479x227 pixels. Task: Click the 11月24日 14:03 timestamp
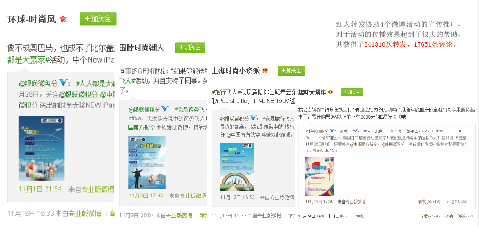pyautogui.click(x=312, y=216)
